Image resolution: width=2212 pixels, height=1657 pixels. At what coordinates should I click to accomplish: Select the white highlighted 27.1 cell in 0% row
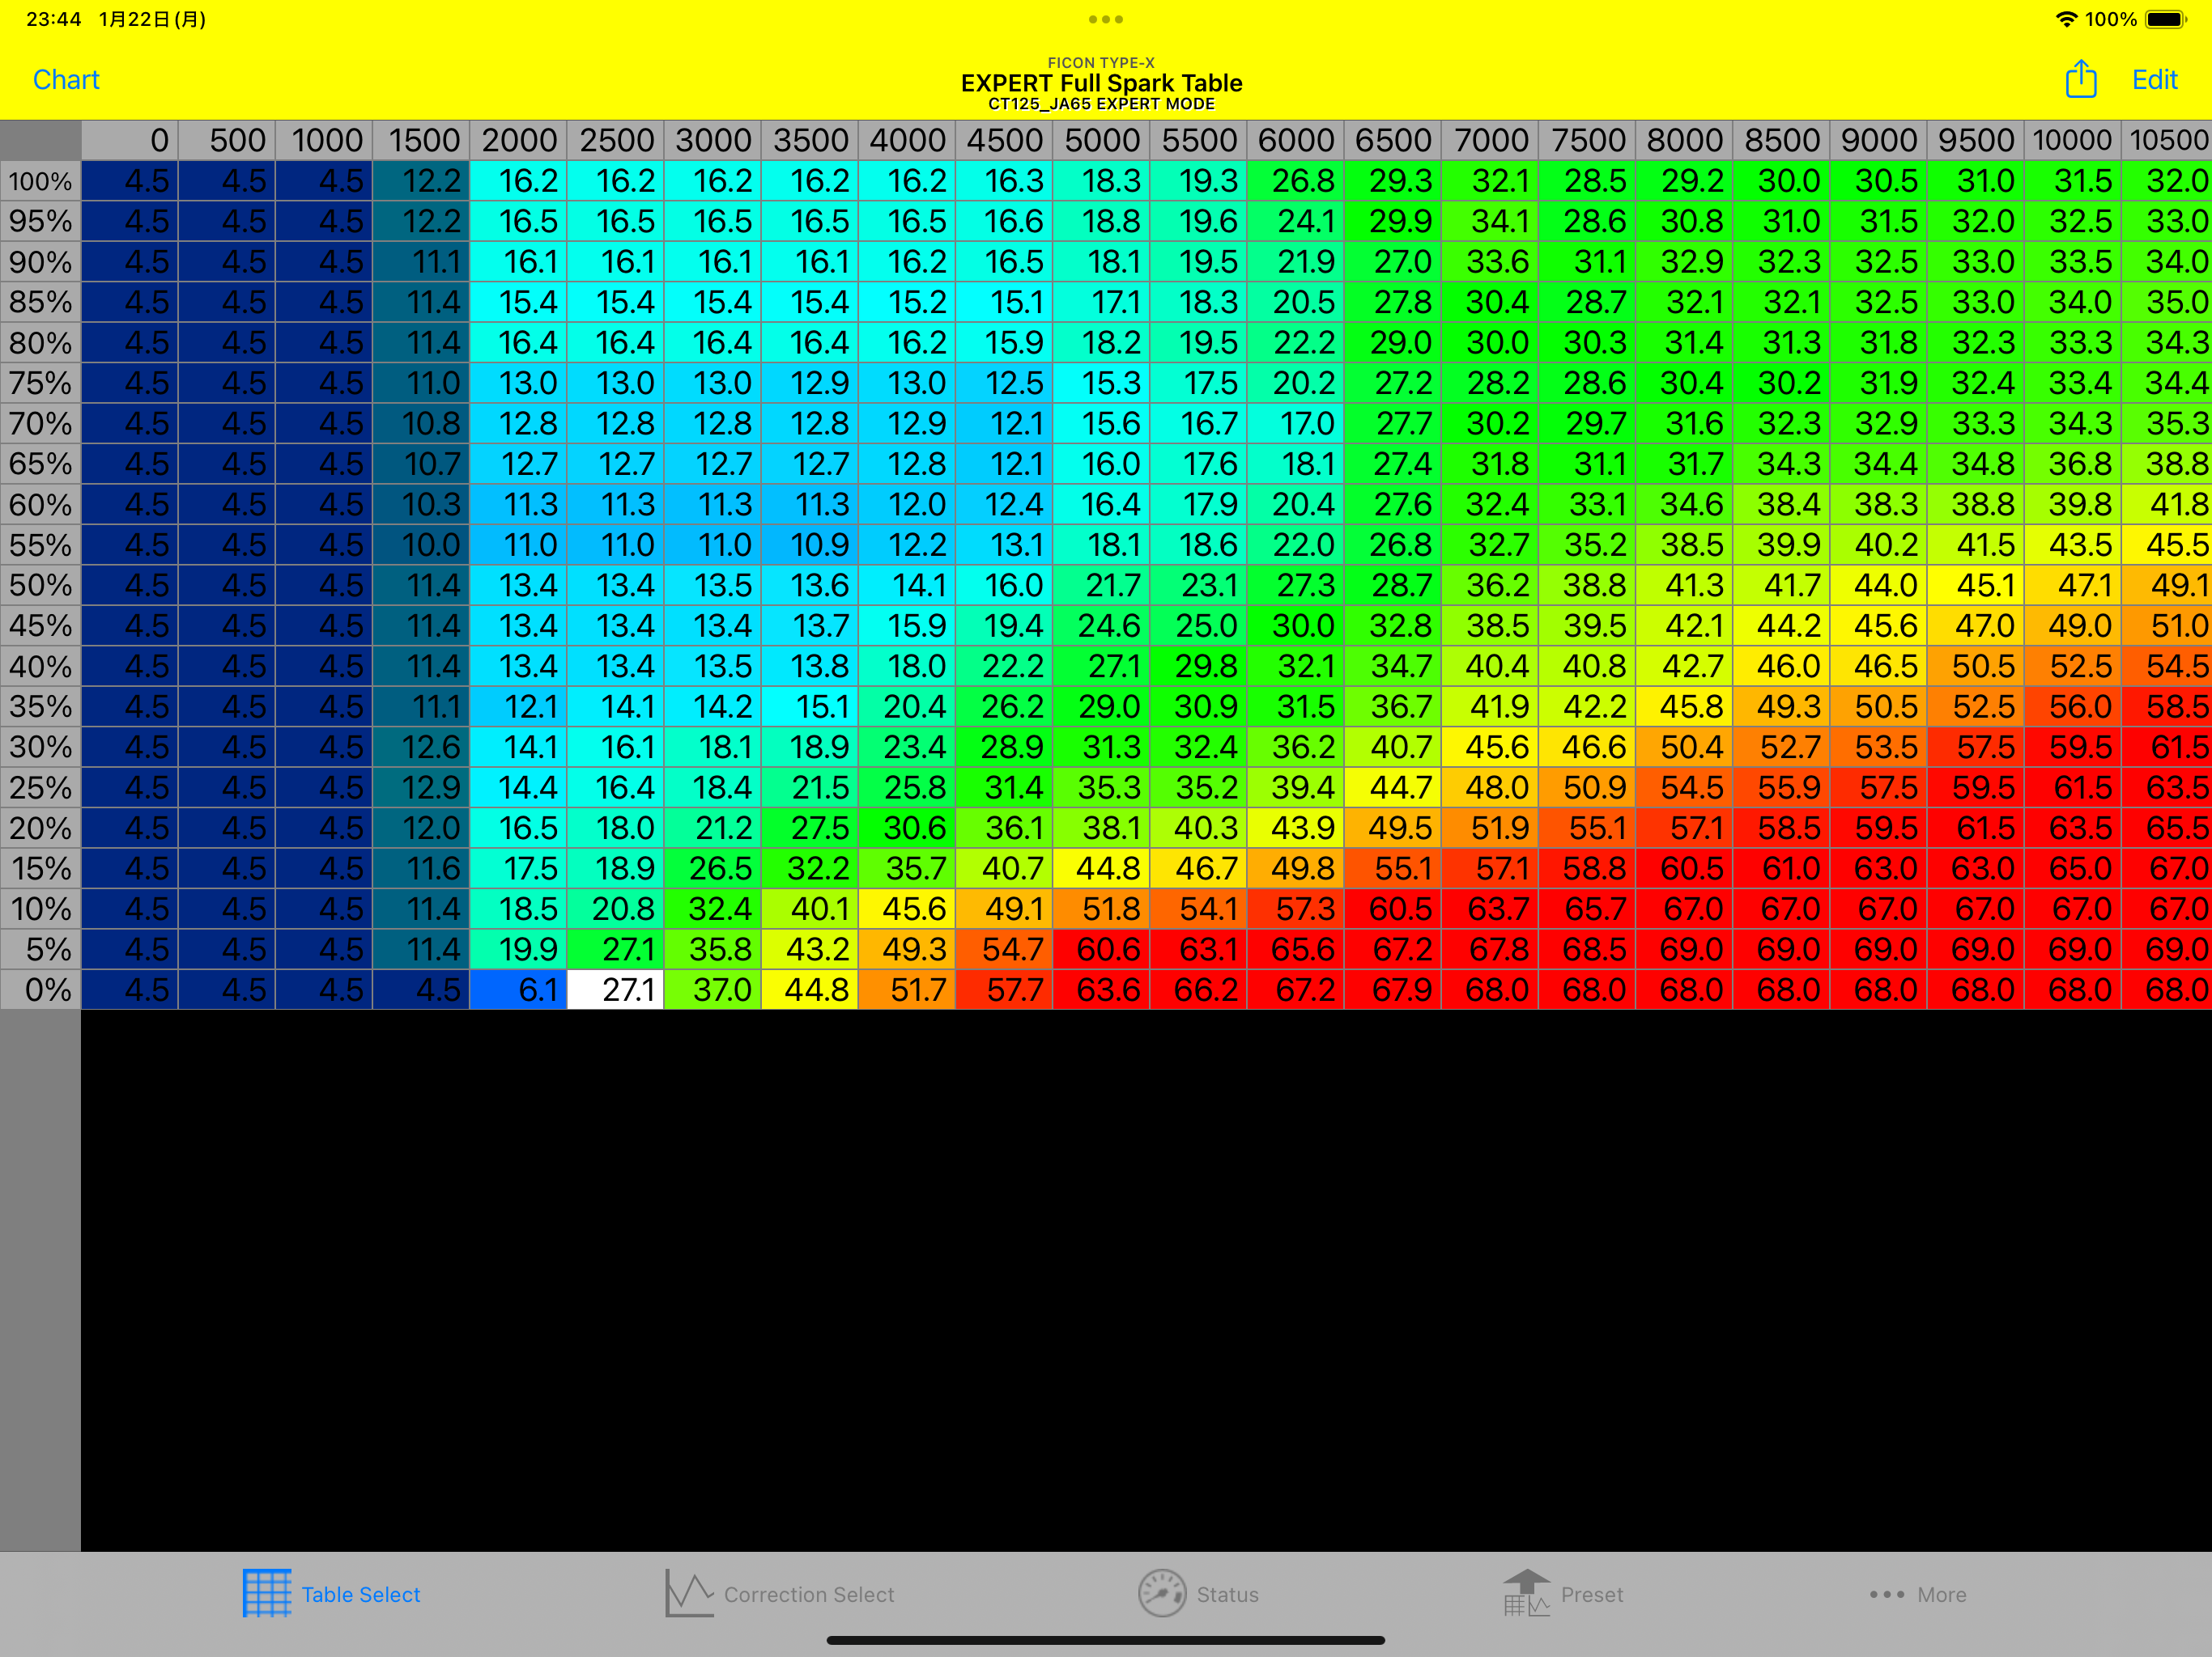(x=616, y=990)
